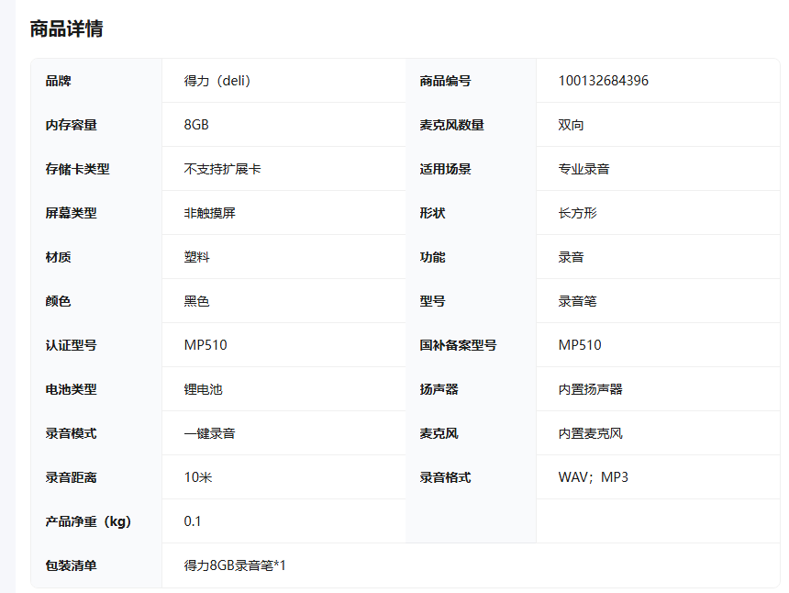The height and width of the screenshot is (593, 789).
Task: Select the 品牌 label cell
Action: (59, 81)
